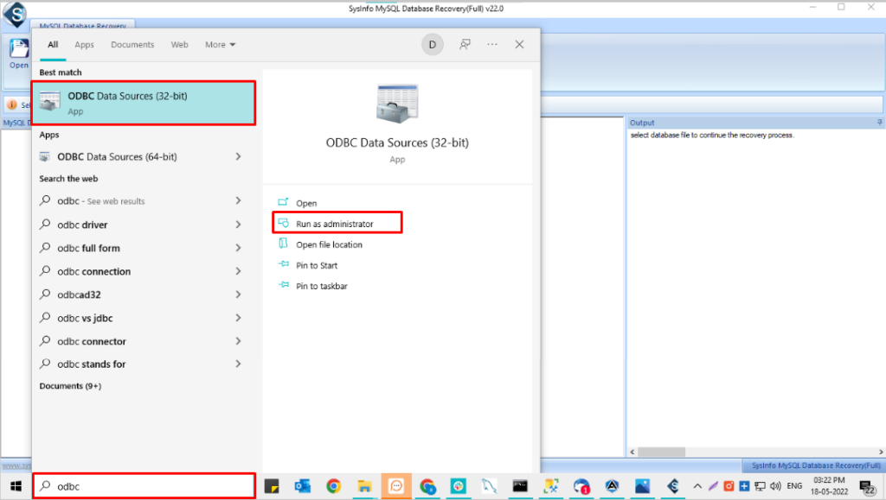Expand the More dropdown in search filters

220,45
